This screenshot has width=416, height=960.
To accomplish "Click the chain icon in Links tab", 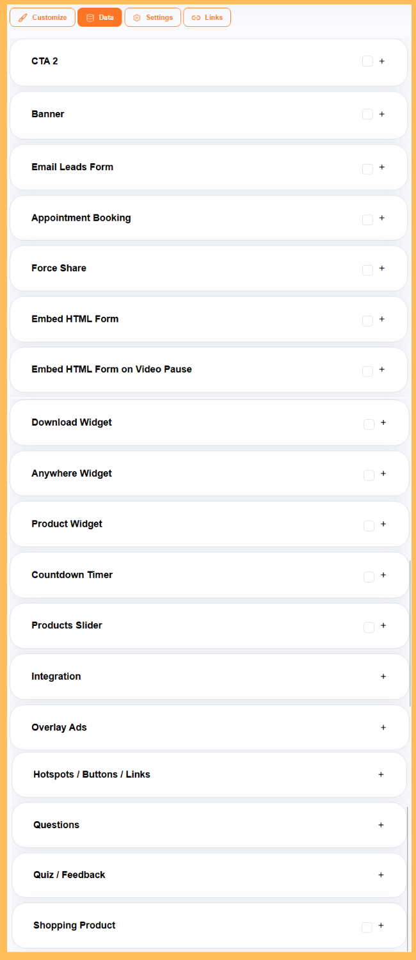I will [x=196, y=18].
